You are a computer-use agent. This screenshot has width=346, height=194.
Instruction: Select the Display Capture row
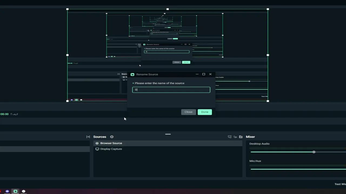[x=168, y=149]
